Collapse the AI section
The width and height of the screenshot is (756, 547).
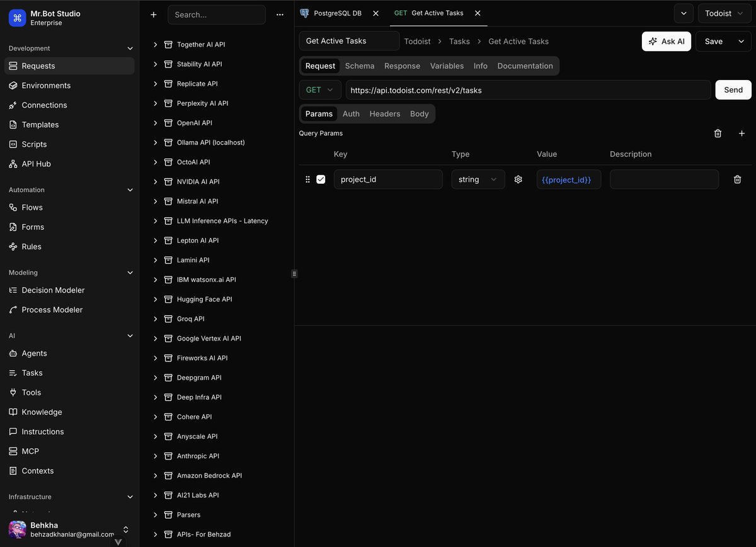[x=130, y=336]
